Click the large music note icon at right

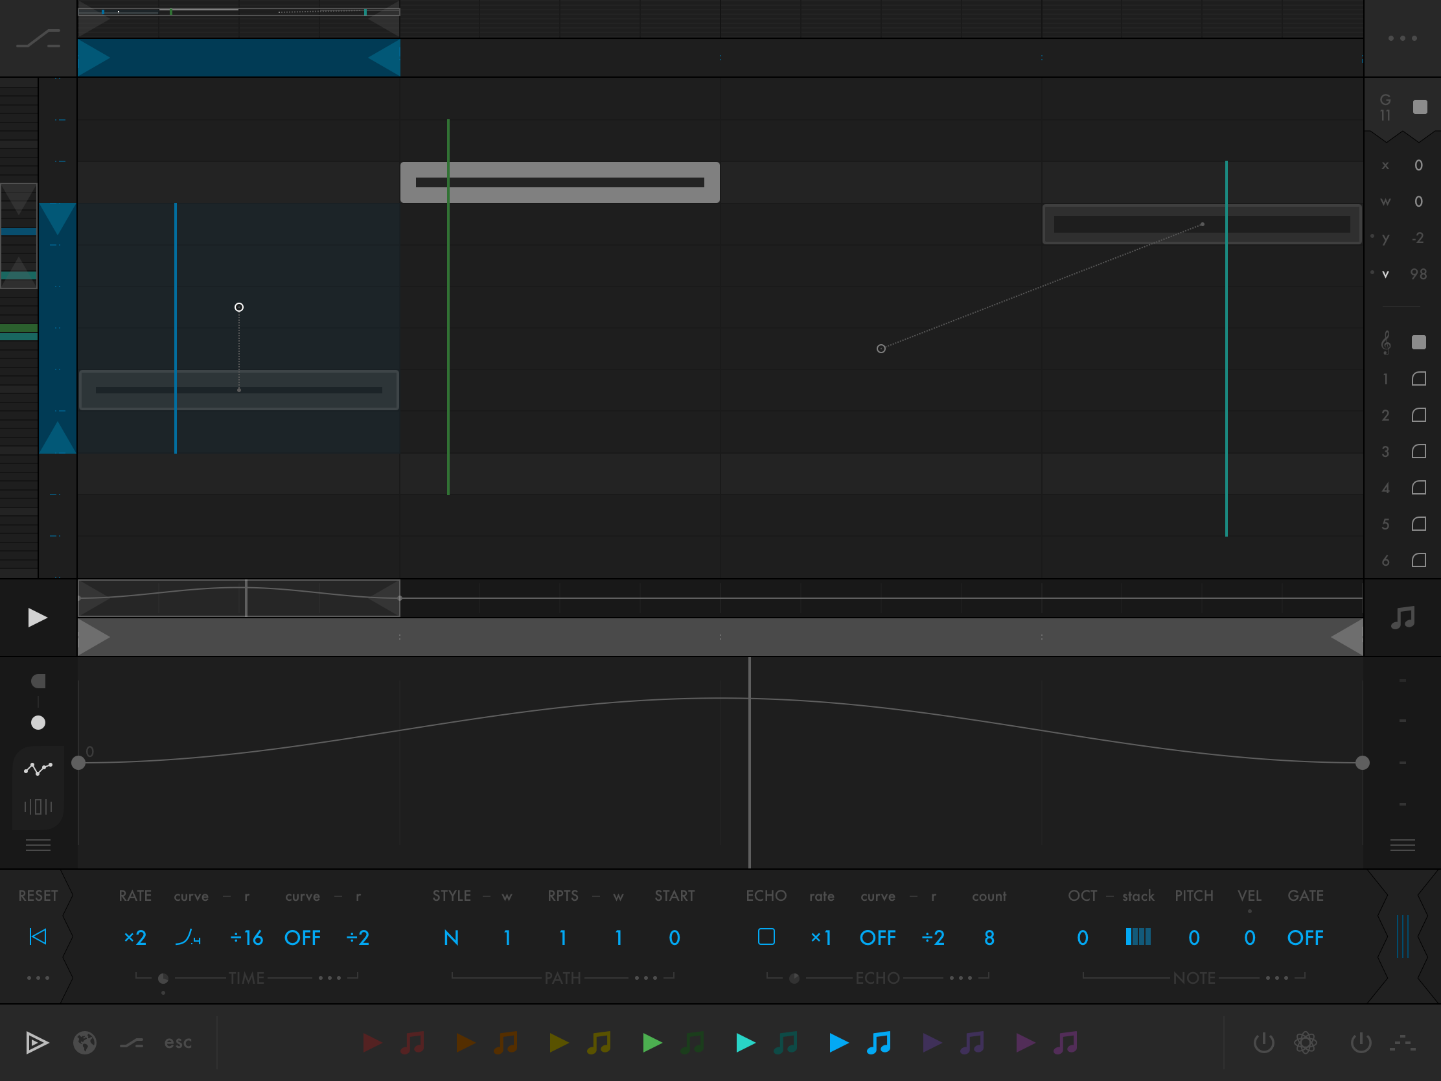(x=1402, y=617)
